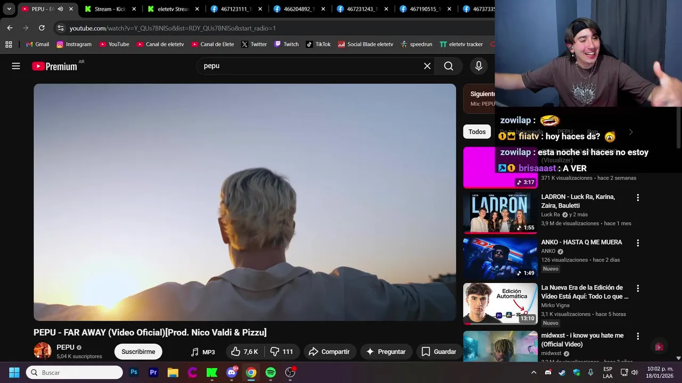Open the three-dot menu for LADRON video
682x383 pixels.
[x=637, y=197]
